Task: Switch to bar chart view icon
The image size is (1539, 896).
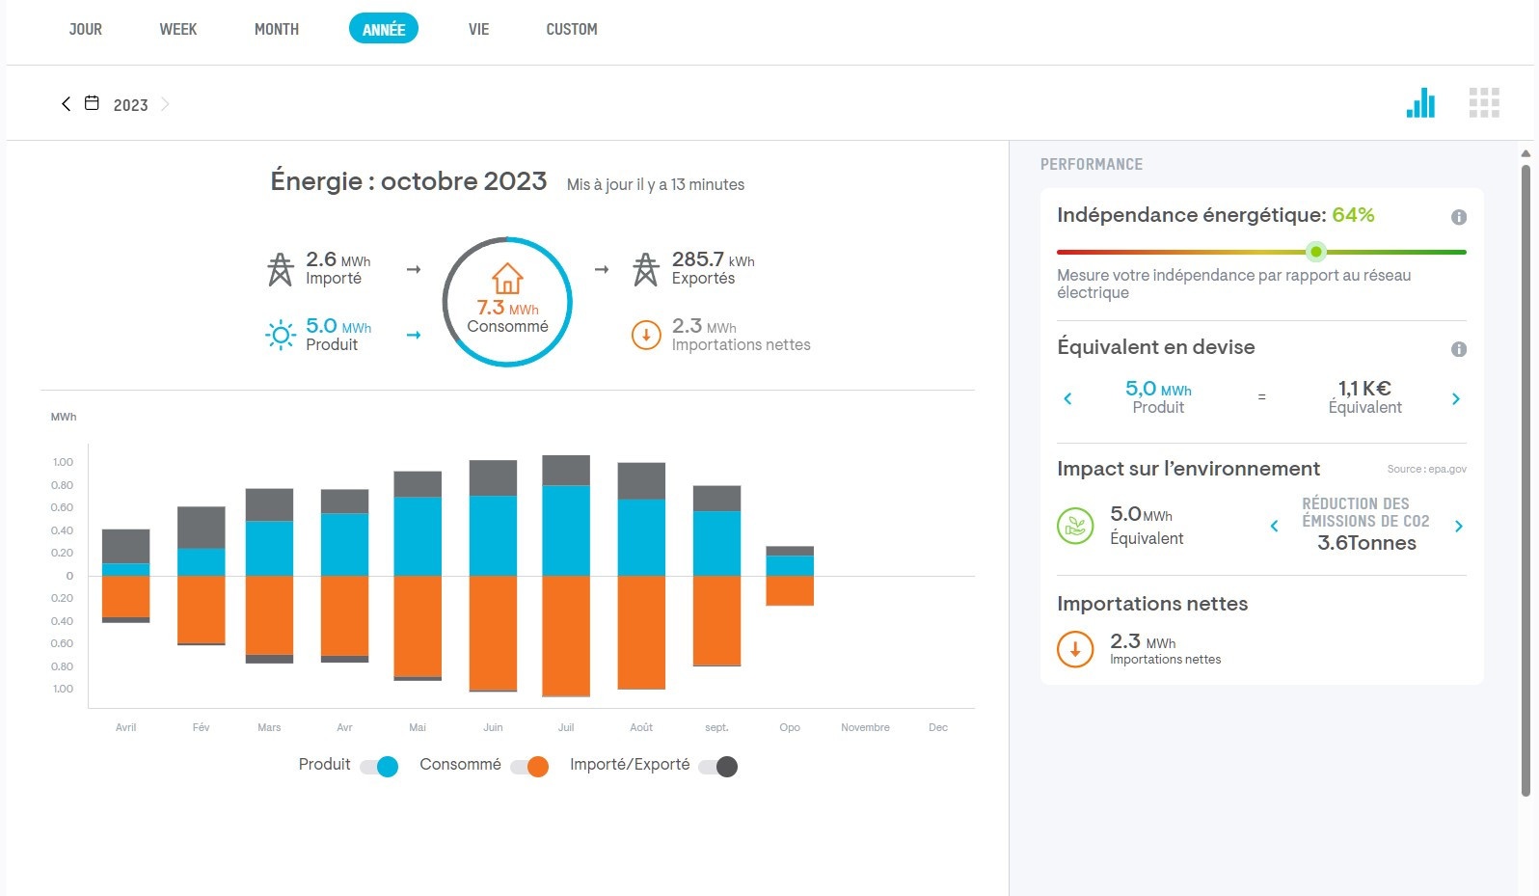Action: (1420, 103)
